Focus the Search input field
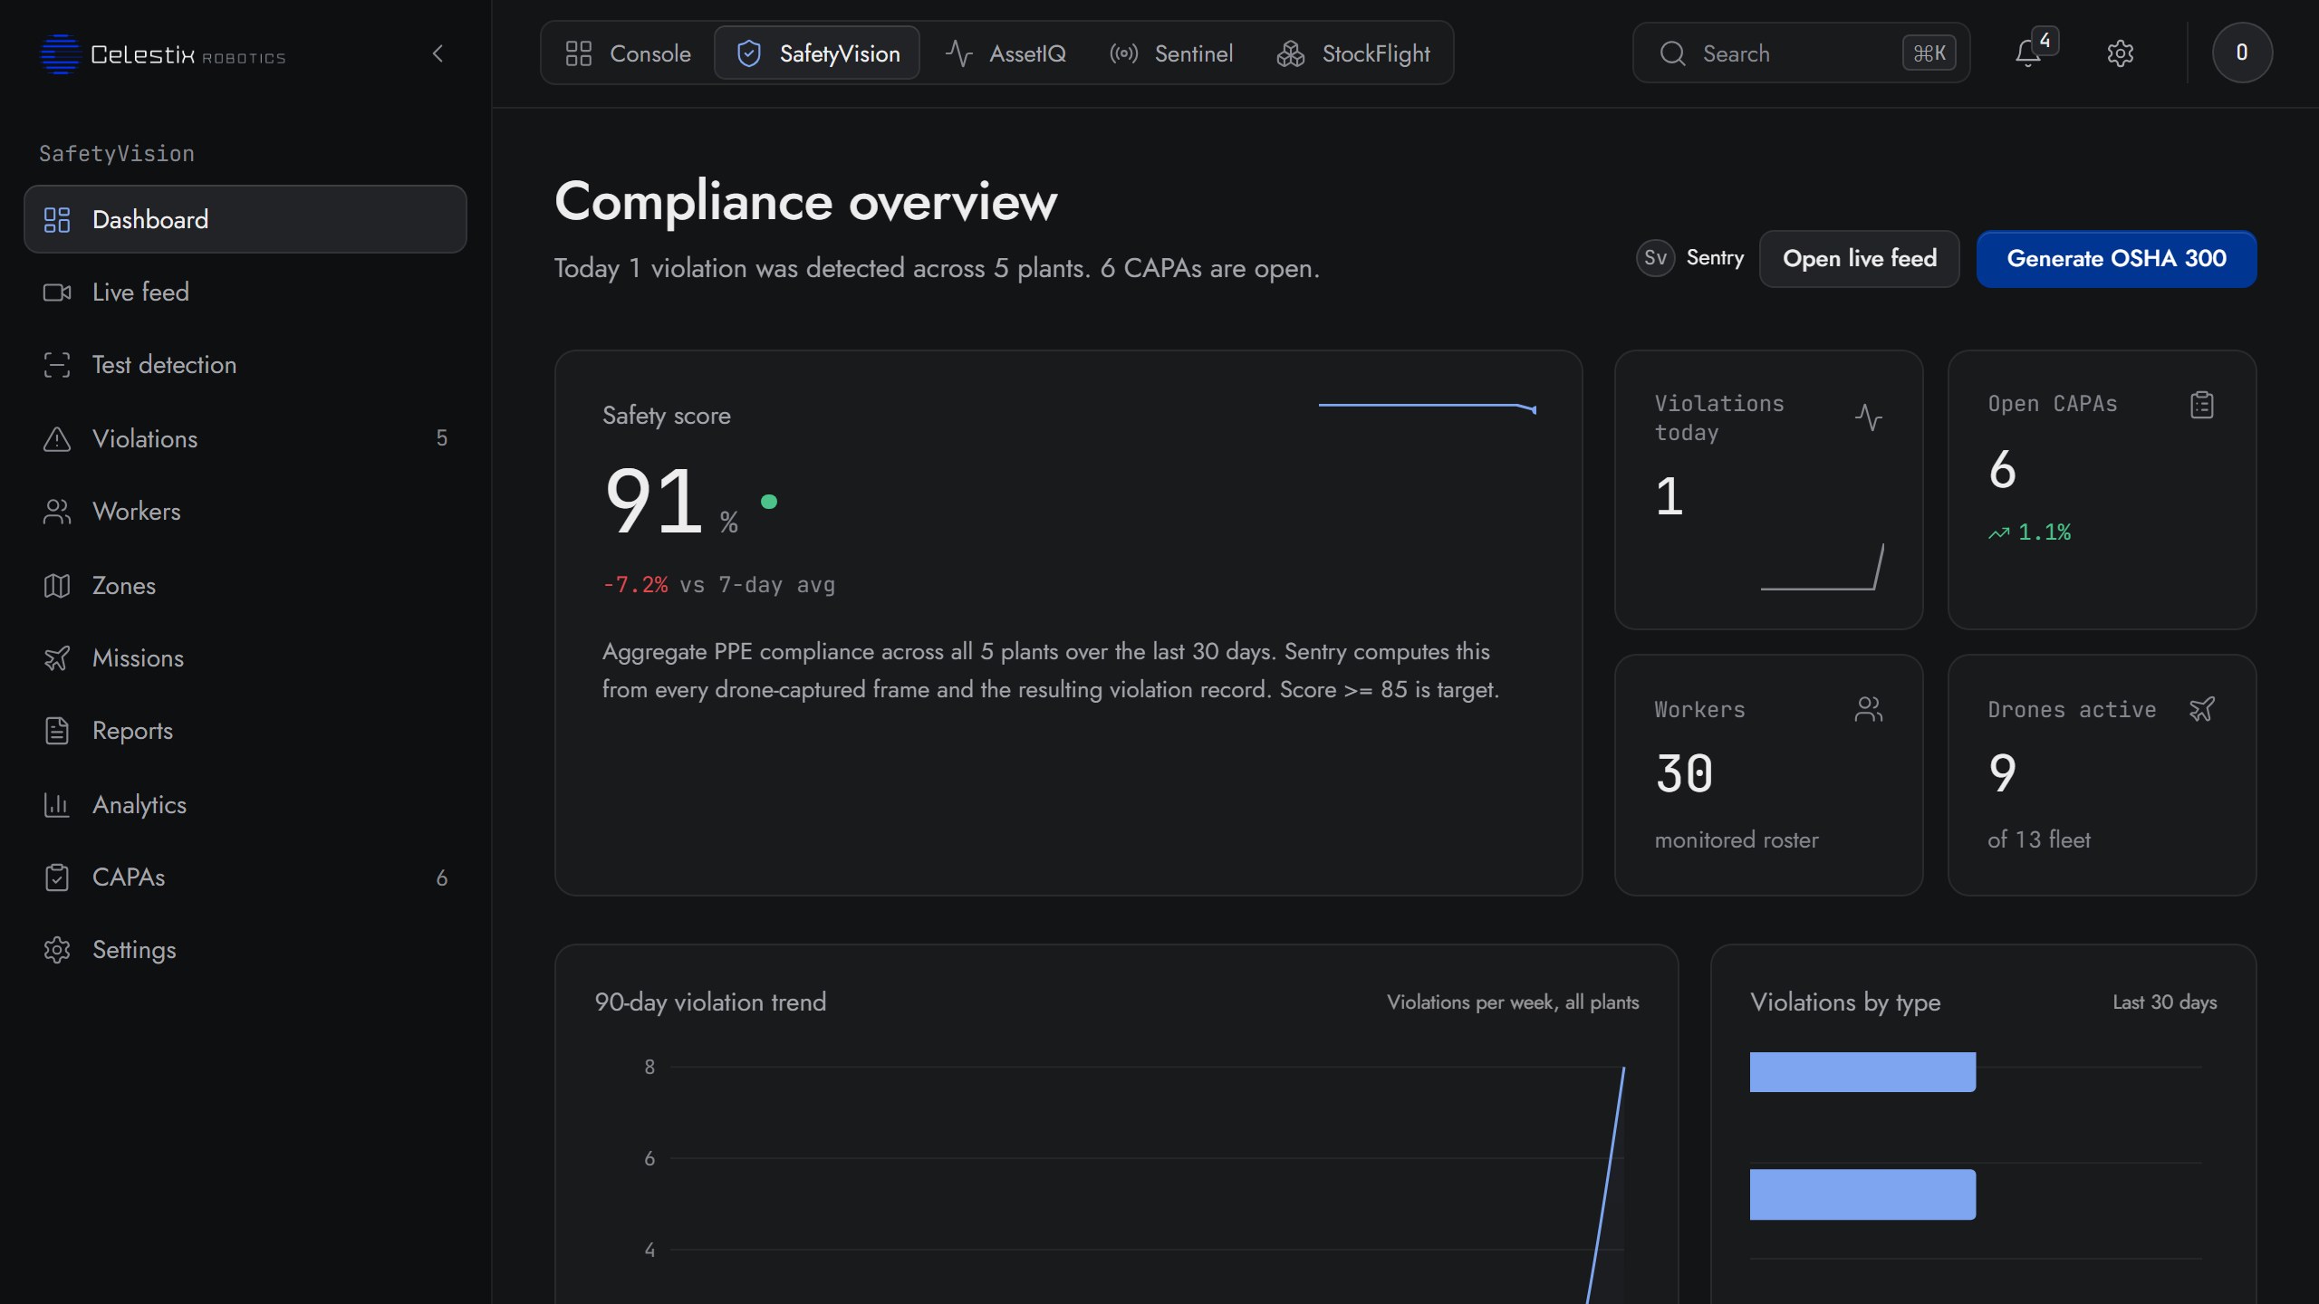This screenshot has height=1304, width=2319. tap(1800, 53)
